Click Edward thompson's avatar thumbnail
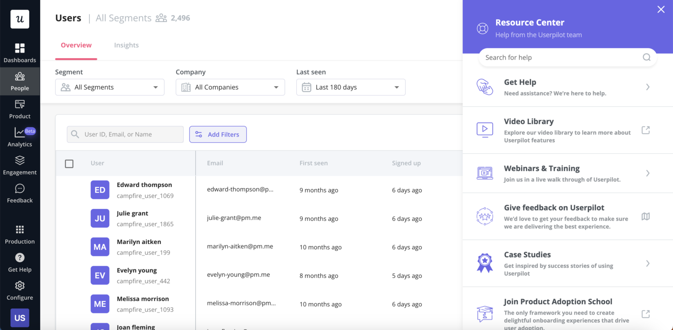This screenshot has width=673, height=330. 100,190
